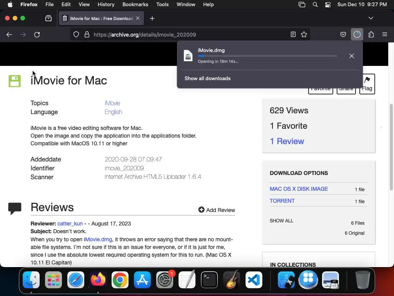The image size is (394, 296).
Task: Save the page to Pocket
Action: click(343, 34)
